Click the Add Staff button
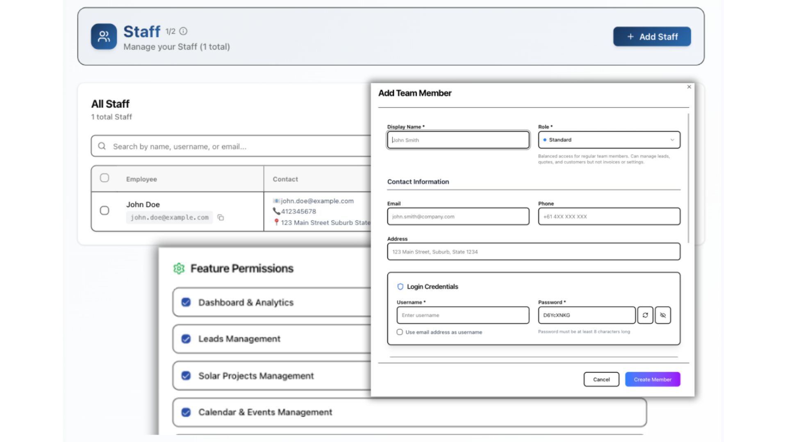 (652, 36)
